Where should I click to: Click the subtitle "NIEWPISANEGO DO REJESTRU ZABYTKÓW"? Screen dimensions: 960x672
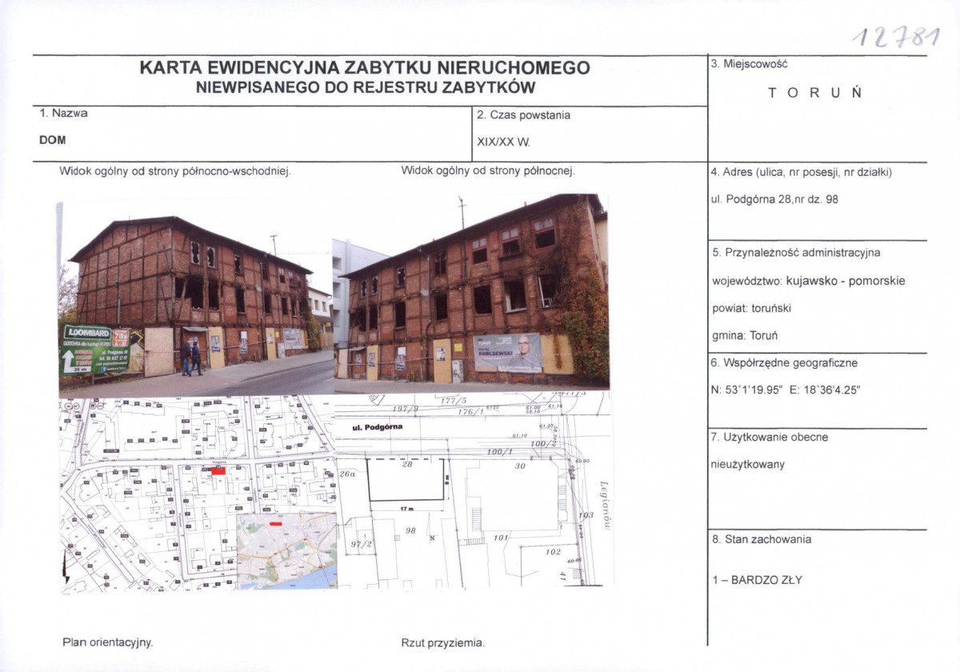pos(366,87)
